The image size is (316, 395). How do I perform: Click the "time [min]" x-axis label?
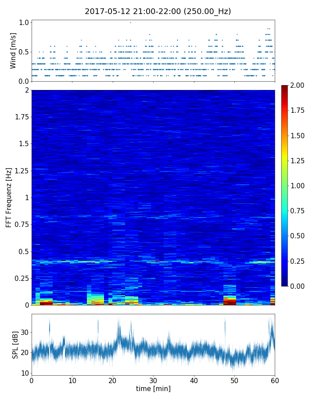point(153,388)
